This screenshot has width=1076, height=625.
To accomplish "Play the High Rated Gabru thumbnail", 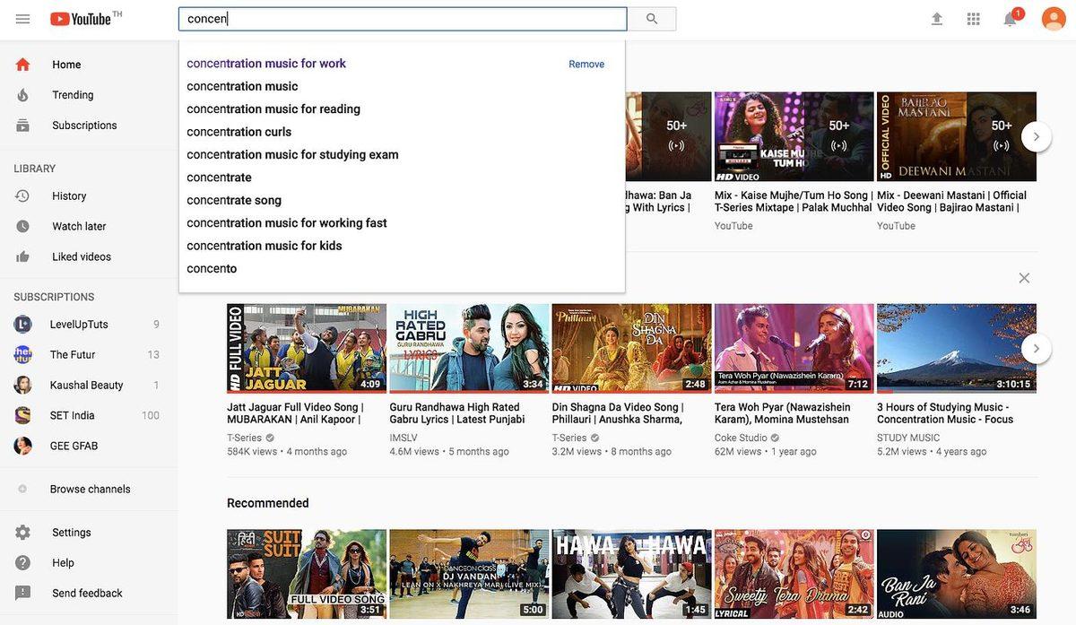I will 469,349.
